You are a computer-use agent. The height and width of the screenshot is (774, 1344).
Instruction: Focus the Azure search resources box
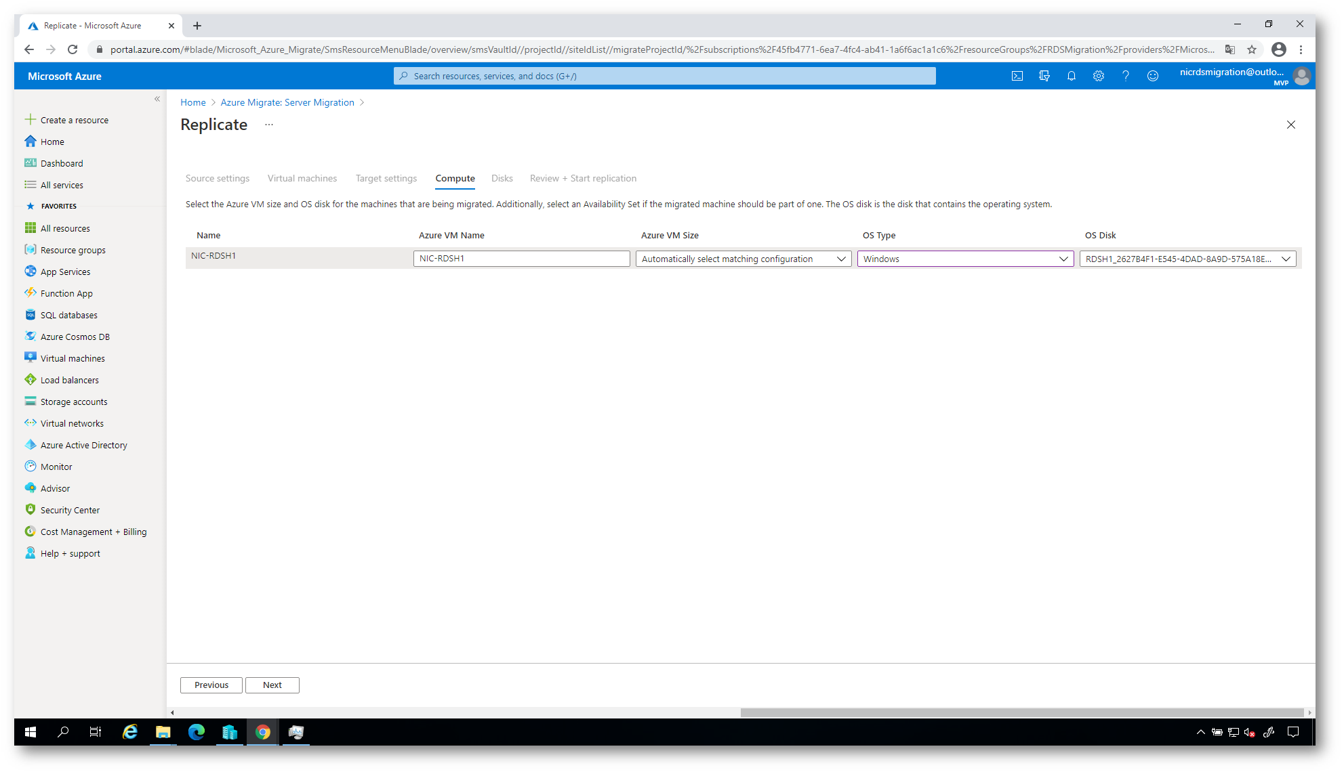click(664, 76)
